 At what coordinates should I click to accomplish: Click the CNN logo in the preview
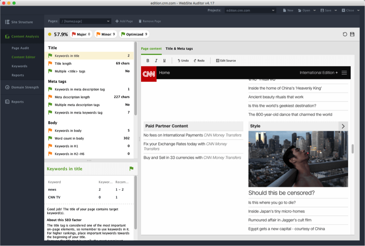pyautogui.click(x=149, y=73)
